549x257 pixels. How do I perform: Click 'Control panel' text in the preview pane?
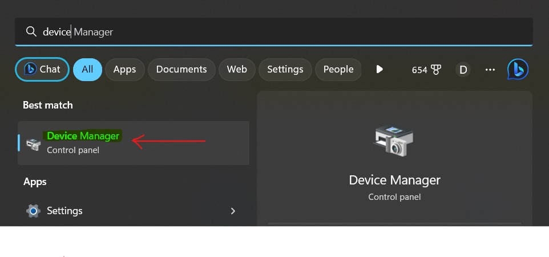[394, 197]
